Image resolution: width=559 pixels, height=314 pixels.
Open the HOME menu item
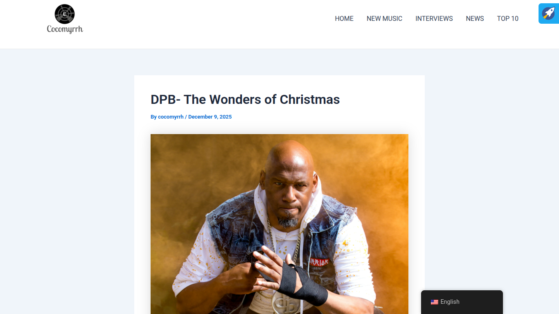tap(344, 18)
